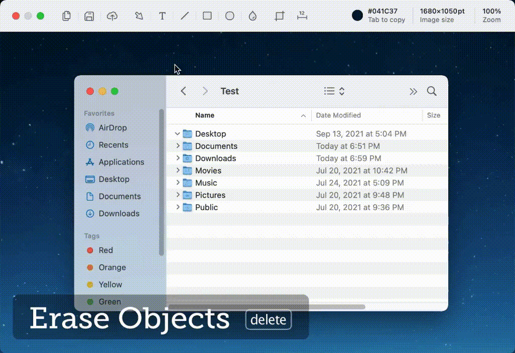Save the screenshot with the floppy disk icon
515x353 pixels.
89,16
